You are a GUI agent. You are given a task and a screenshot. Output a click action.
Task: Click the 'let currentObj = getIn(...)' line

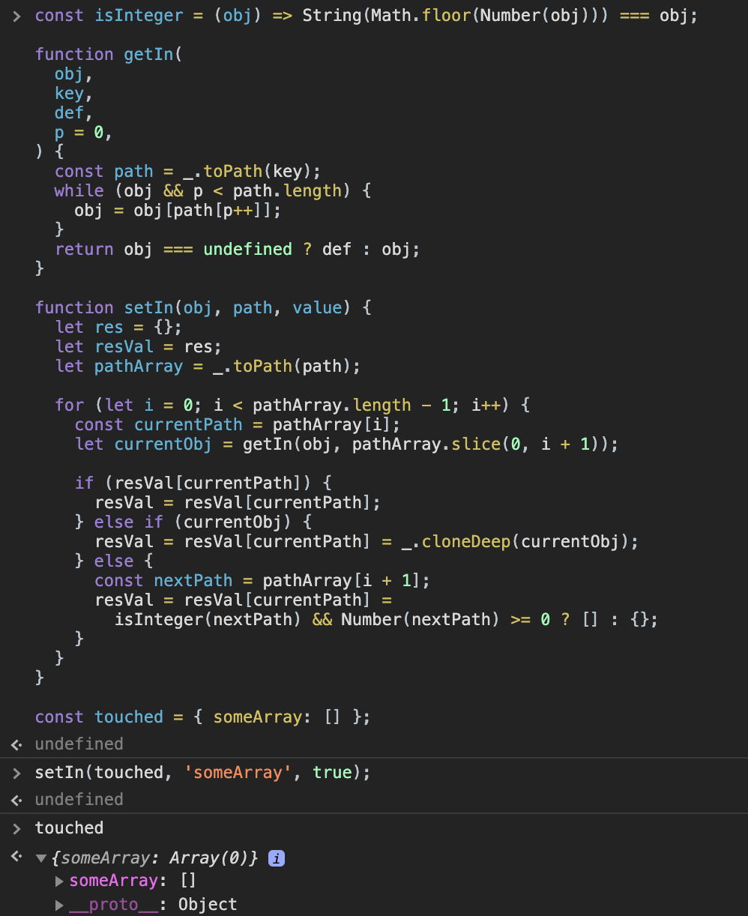coord(347,444)
